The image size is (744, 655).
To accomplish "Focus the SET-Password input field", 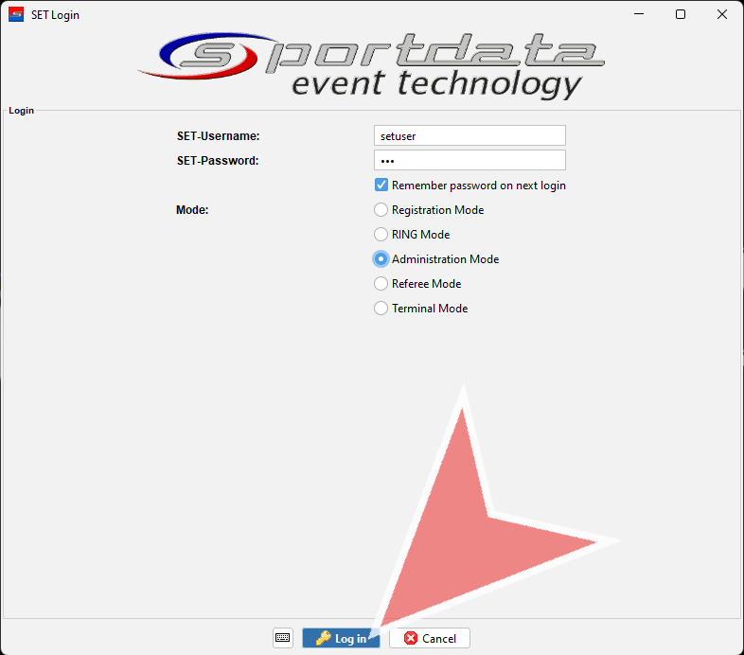I will pyautogui.click(x=469, y=161).
